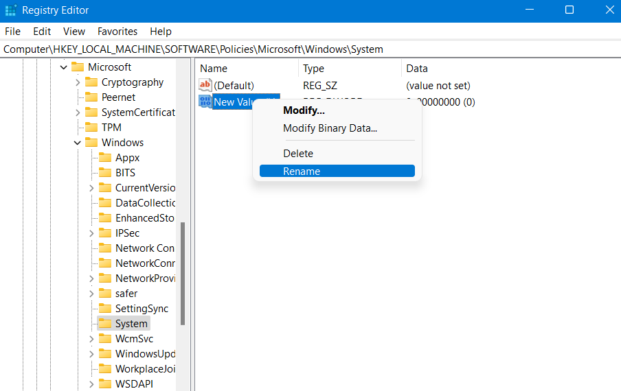Collapse the Windows key chevron
The image size is (621, 391).
click(78, 143)
